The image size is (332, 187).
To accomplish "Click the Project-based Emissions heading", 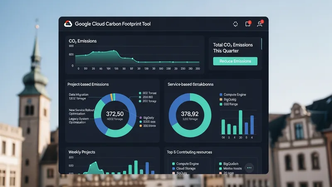I will coord(88,84).
